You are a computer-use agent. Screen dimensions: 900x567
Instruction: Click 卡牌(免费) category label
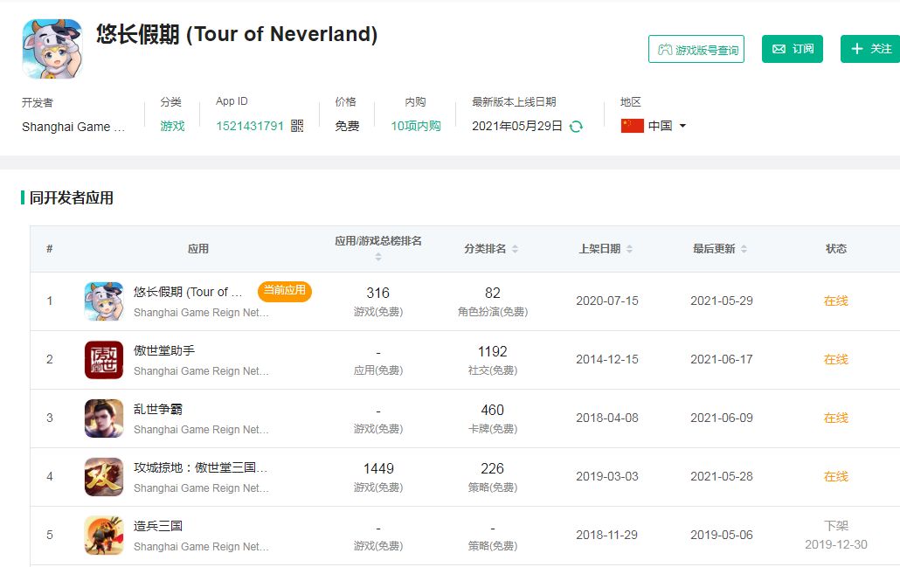click(493, 429)
